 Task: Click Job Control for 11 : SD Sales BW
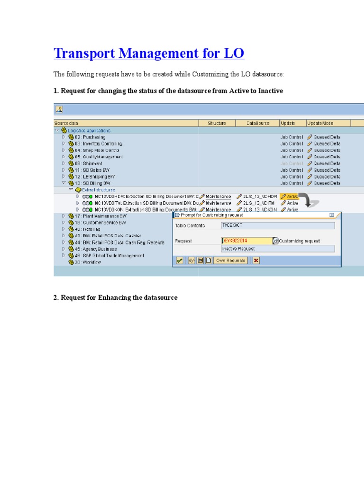coord(291,170)
